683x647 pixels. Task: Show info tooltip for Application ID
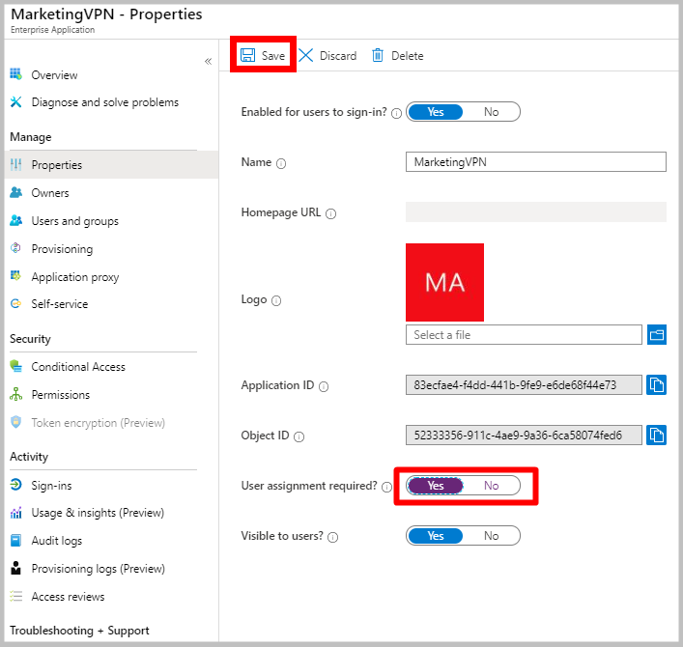tap(324, 386)
